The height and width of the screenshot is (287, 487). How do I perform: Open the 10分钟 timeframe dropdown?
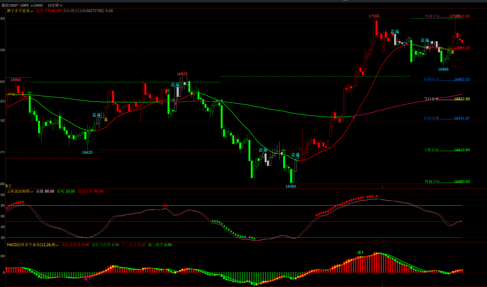pos(55,5)
